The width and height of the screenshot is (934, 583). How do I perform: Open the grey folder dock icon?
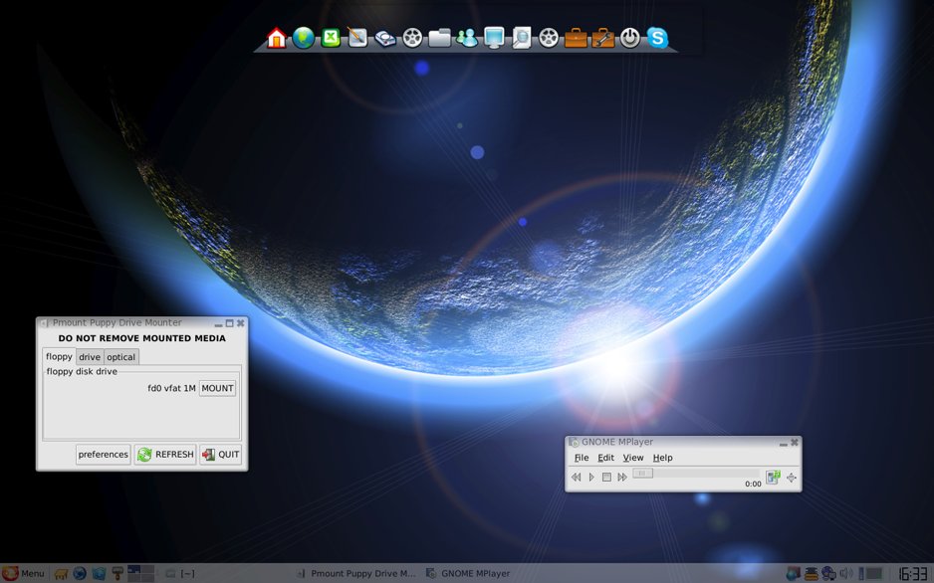[x=439, y=38]
